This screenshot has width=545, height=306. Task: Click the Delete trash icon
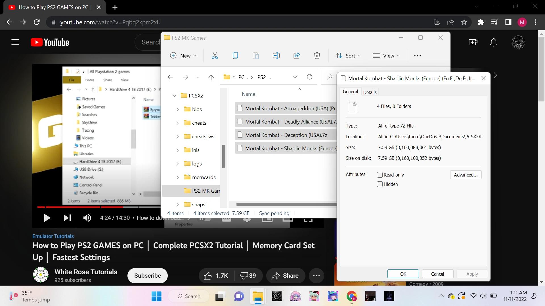[317, 56]
